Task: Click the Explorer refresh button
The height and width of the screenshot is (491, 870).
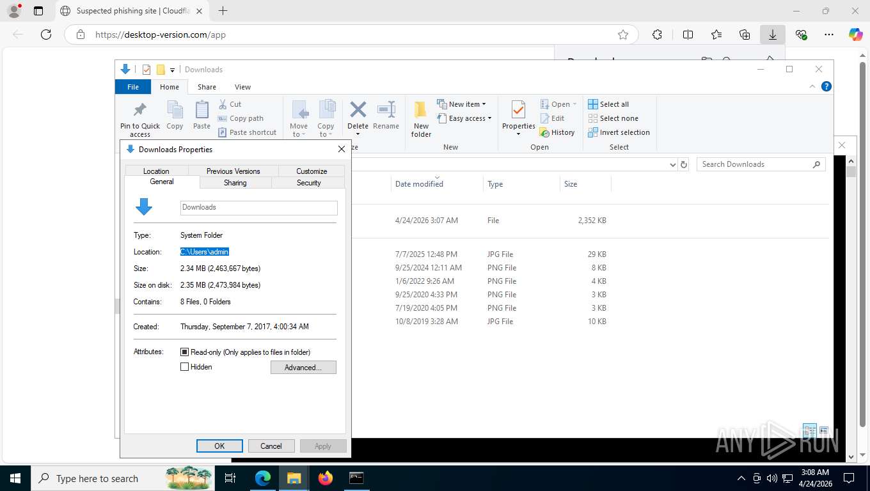Action: tap(684, 164)
